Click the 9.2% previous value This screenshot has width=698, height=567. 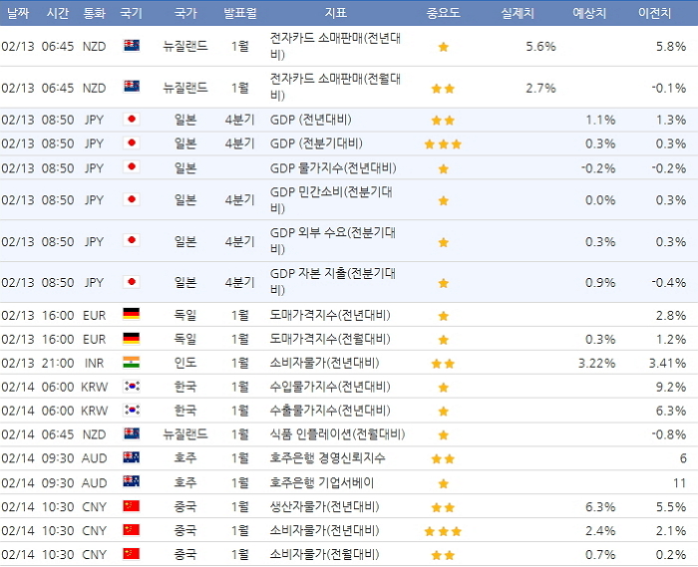click(x=671, y=387)
